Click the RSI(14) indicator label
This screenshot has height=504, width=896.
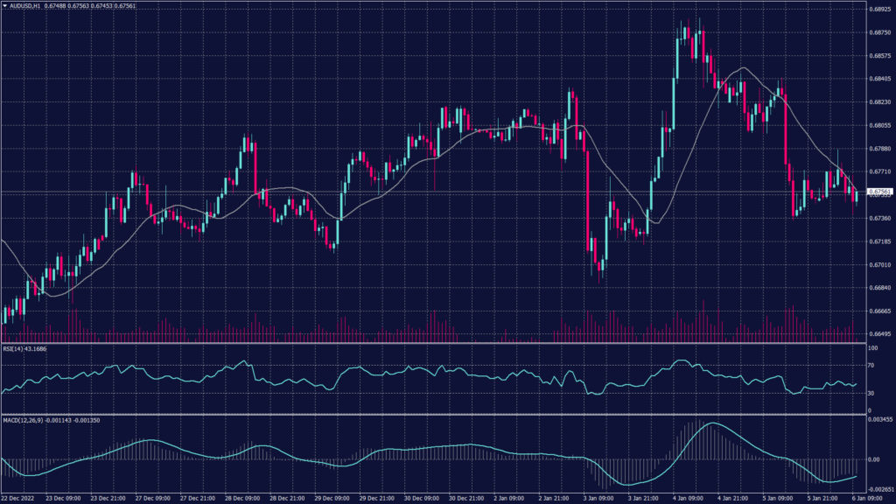point(25,349)
